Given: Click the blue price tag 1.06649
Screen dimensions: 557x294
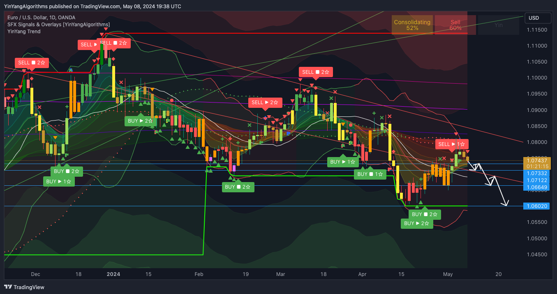Looking at the screenshot, I should click(537, 187).
